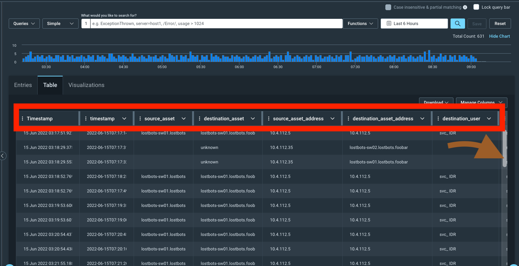519x266 pixels.
Task: Click the Hide Chart link
Action: coord(499,36)
